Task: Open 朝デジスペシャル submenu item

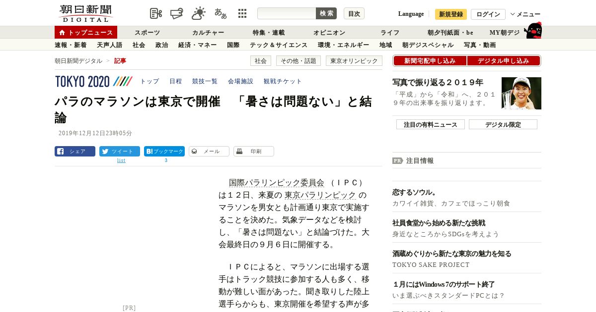Action: click(x=428, y=45)
